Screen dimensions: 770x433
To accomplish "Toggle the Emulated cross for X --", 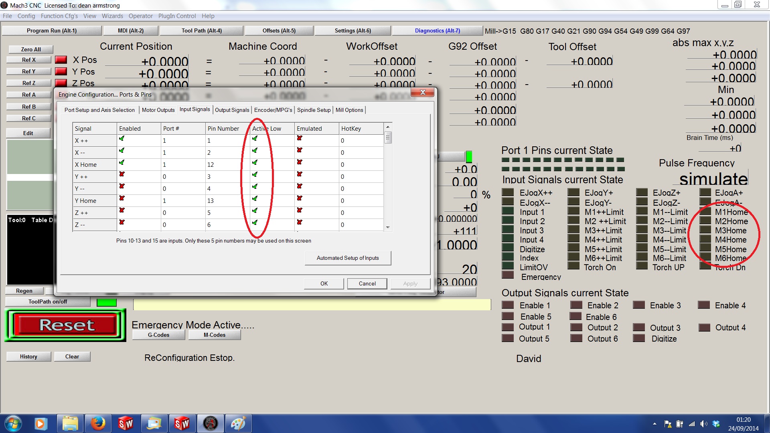I will point(299,150).
